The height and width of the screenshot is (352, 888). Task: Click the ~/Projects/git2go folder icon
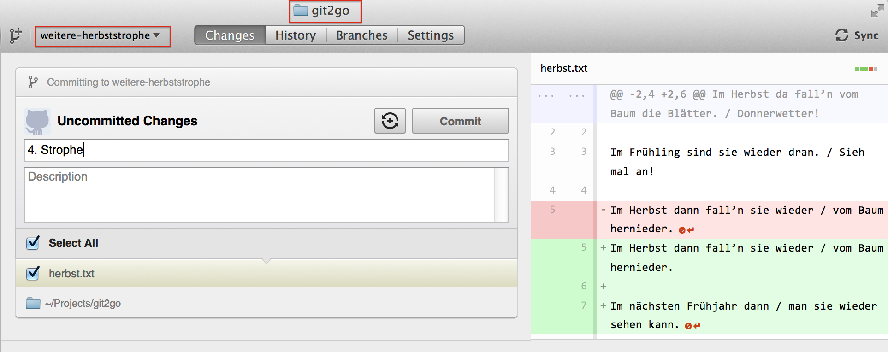[33, 303]
